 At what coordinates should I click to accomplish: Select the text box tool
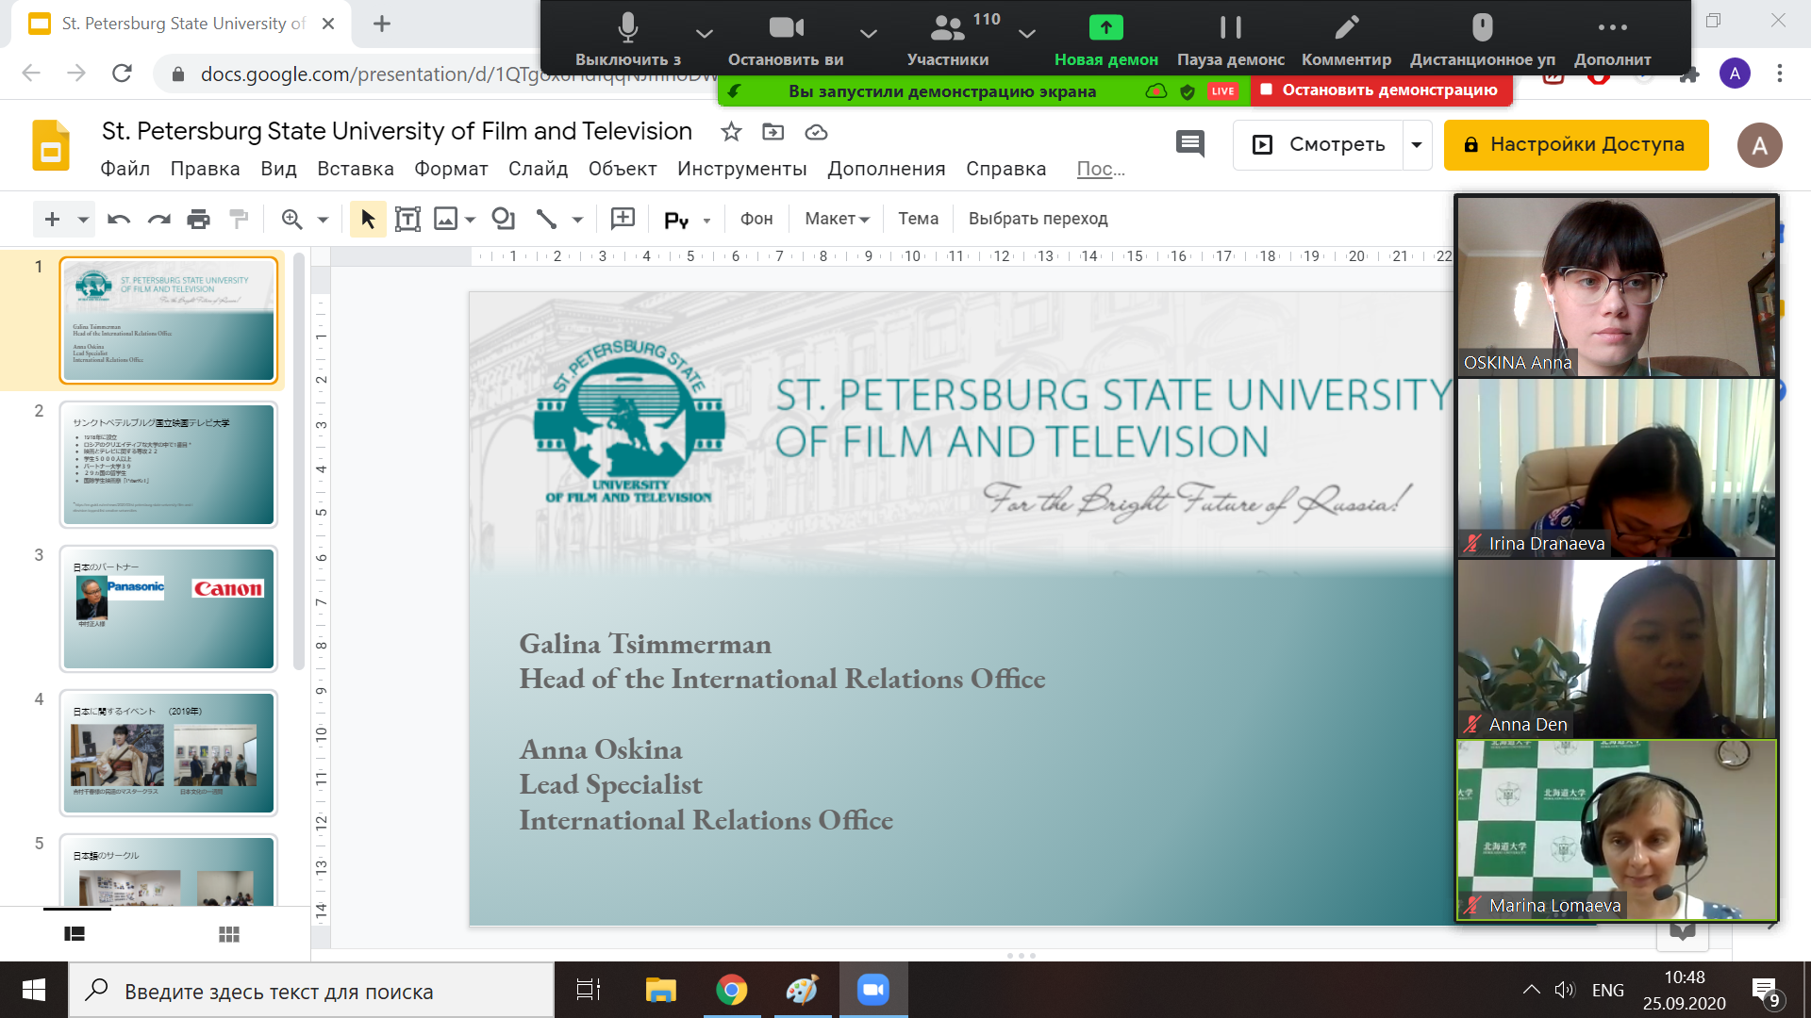407,220
